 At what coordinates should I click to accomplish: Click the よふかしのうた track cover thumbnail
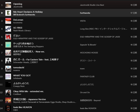click(x=8, y=84)
